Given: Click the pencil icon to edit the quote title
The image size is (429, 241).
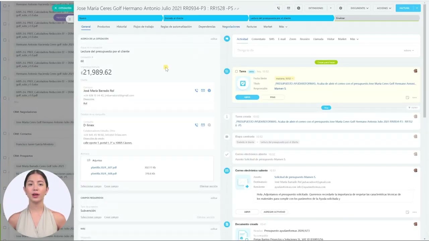Looking at the screenshot, I should point(235,9).
